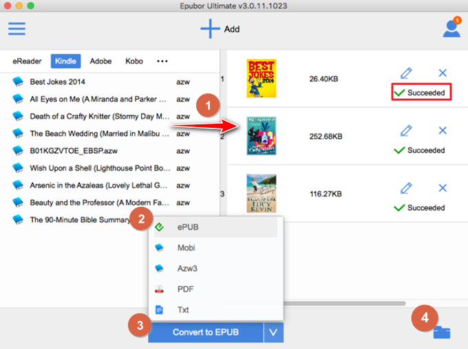This screenshot has height=349, width=468.
Task: Click the beach cover thumbnail of book 3
Action: pyautogui.click(x=262, y=194)
